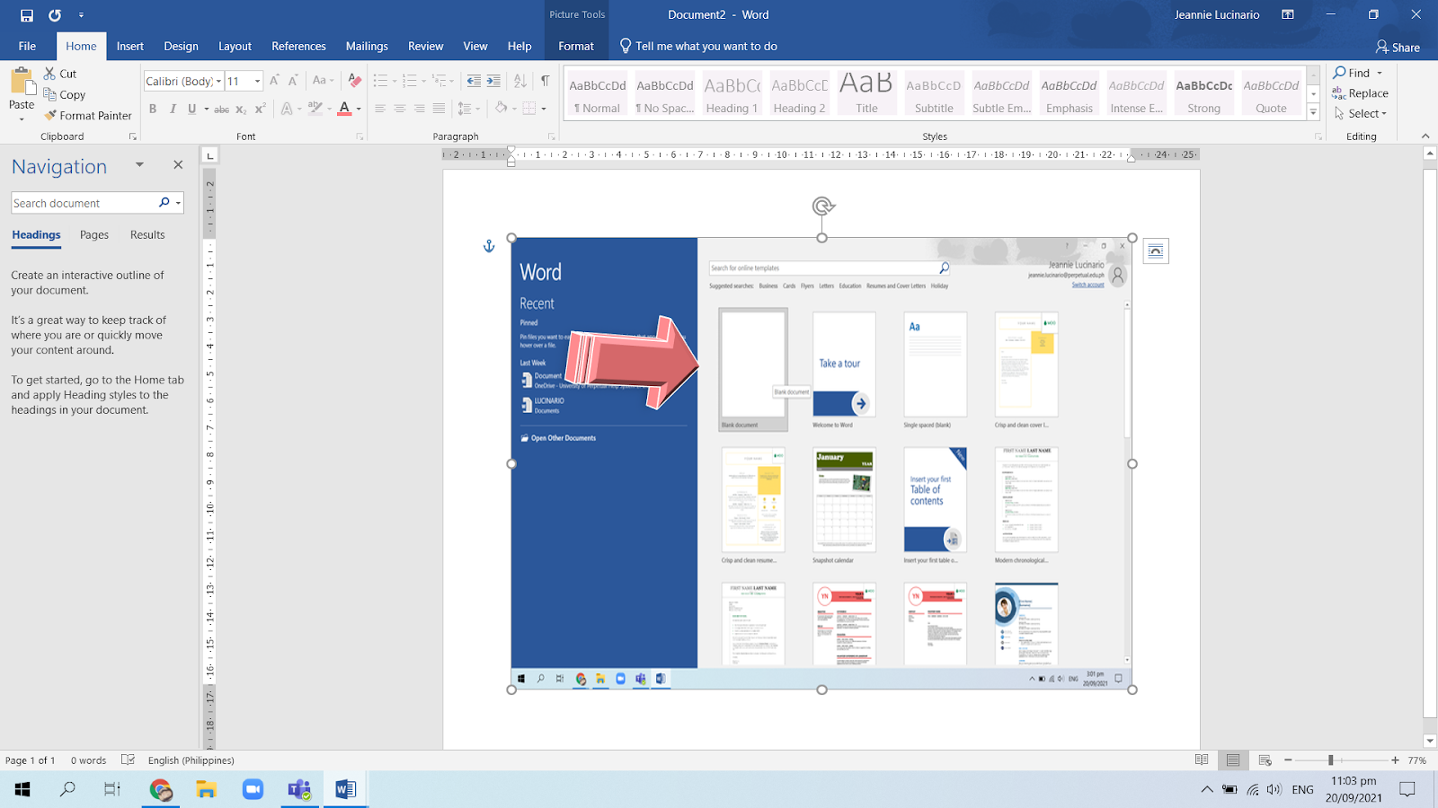Screen dimensions: 1438x808
Task: Click the Share button
Action: [x=1398, y=47]
